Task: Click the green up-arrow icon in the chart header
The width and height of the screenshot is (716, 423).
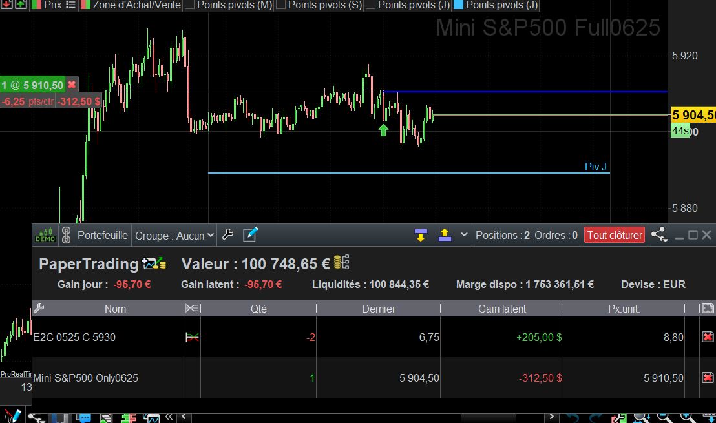Action: 21,5
